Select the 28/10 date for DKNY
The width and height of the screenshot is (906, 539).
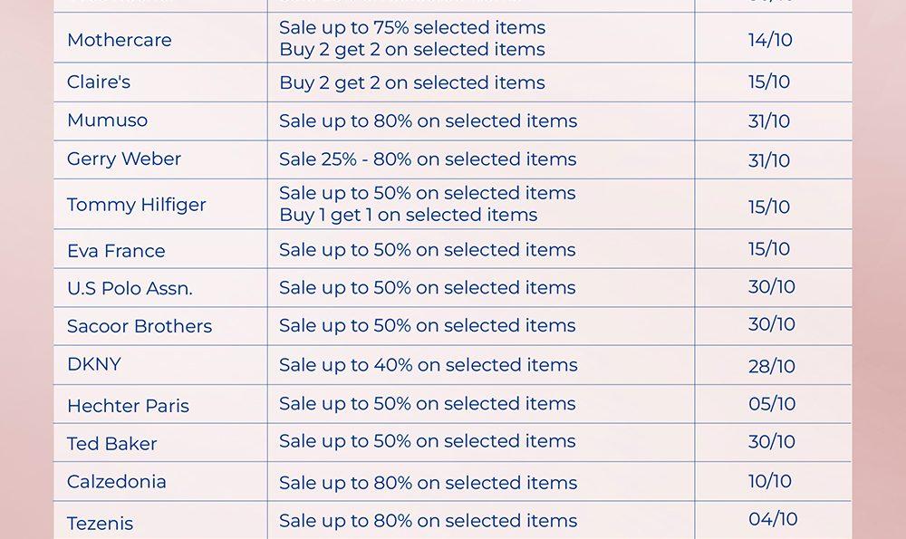pos(772,367)
